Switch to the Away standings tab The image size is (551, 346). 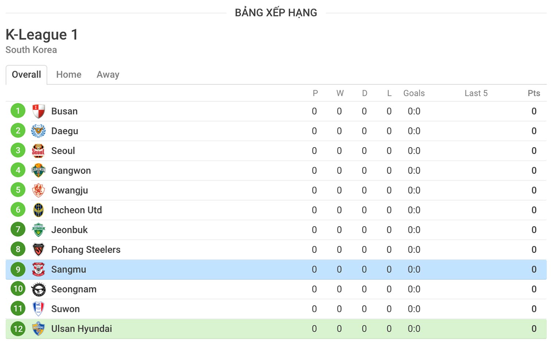108,75
